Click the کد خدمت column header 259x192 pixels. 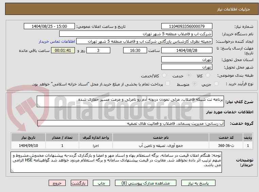(226, 137)
